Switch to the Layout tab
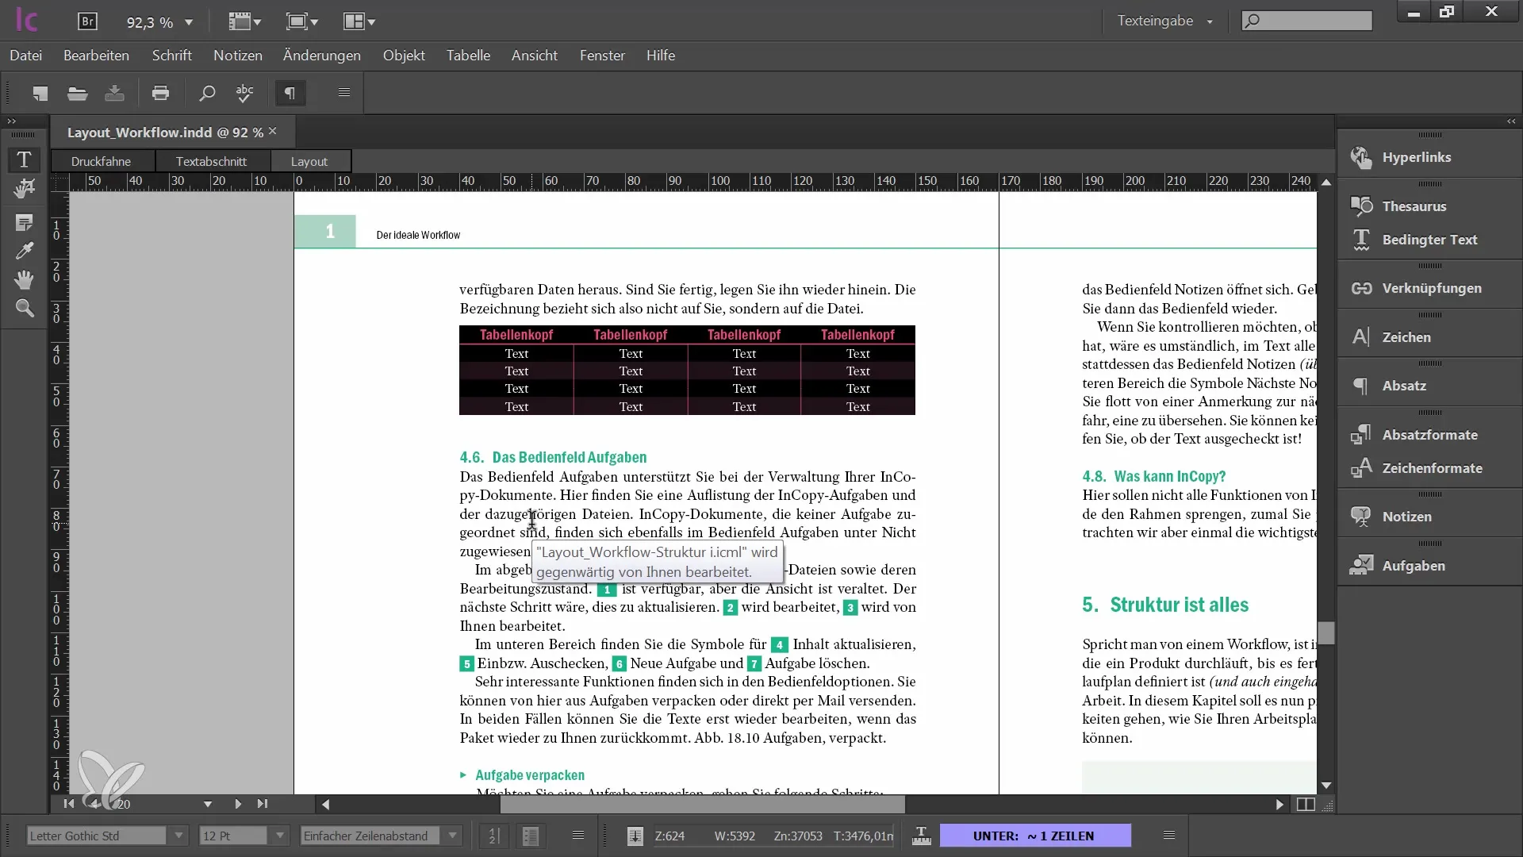This screenshot has width=1523, height=857. pyautogui.click(x=309, y=160)
